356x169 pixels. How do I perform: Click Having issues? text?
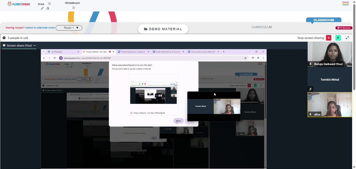15,28
